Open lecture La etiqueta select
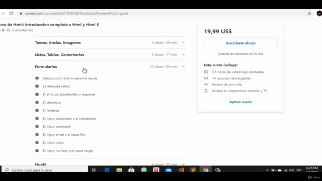The width and height of the screenshot is (322, 181). pyautogui.click(x=56, y=86)
